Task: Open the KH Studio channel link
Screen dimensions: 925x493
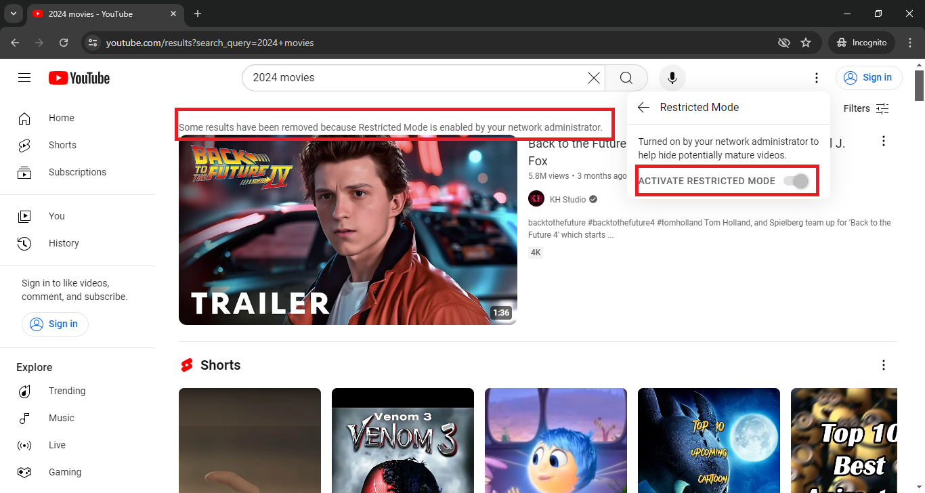Action: (x=567, y=200)
